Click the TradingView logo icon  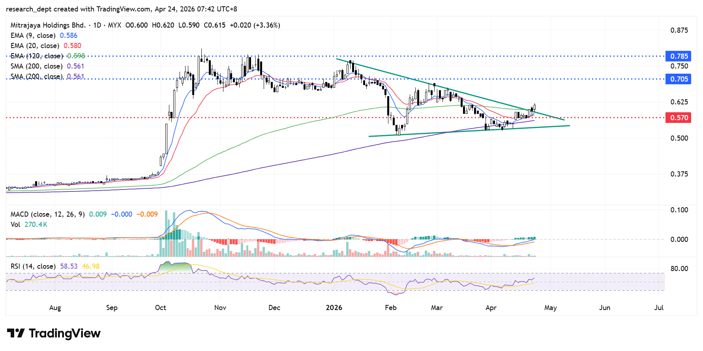(16, 333)
